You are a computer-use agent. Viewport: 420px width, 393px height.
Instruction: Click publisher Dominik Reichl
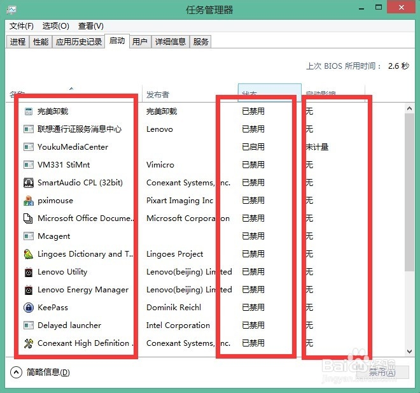(x=174, y=308)
